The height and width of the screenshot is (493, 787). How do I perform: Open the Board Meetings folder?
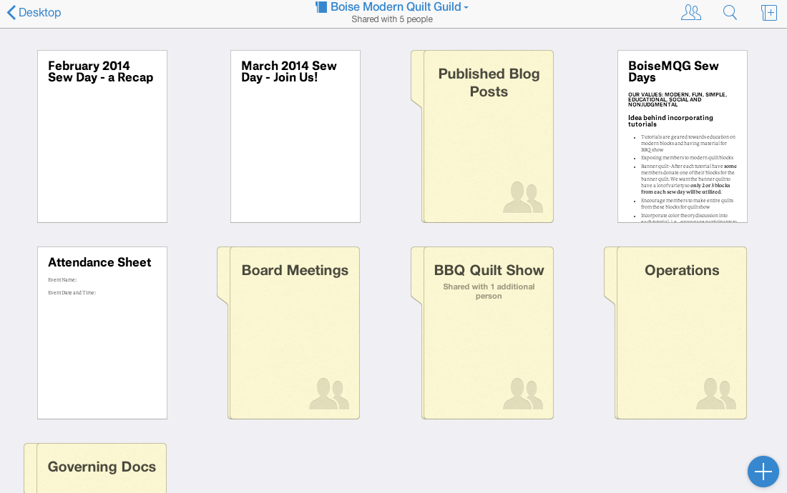pos(295,333)
